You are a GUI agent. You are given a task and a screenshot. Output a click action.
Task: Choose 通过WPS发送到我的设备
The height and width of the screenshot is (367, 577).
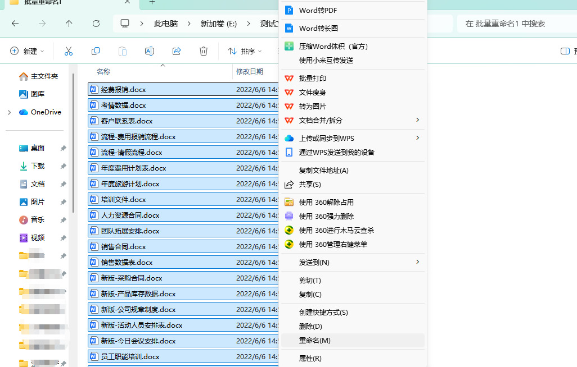[x=353, y=152]
